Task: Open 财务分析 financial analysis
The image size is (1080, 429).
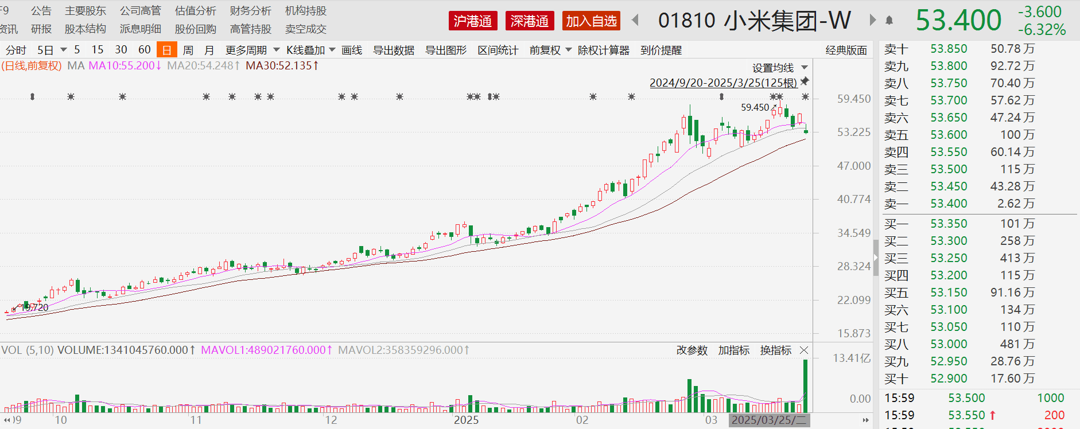Action: (251, 11)
